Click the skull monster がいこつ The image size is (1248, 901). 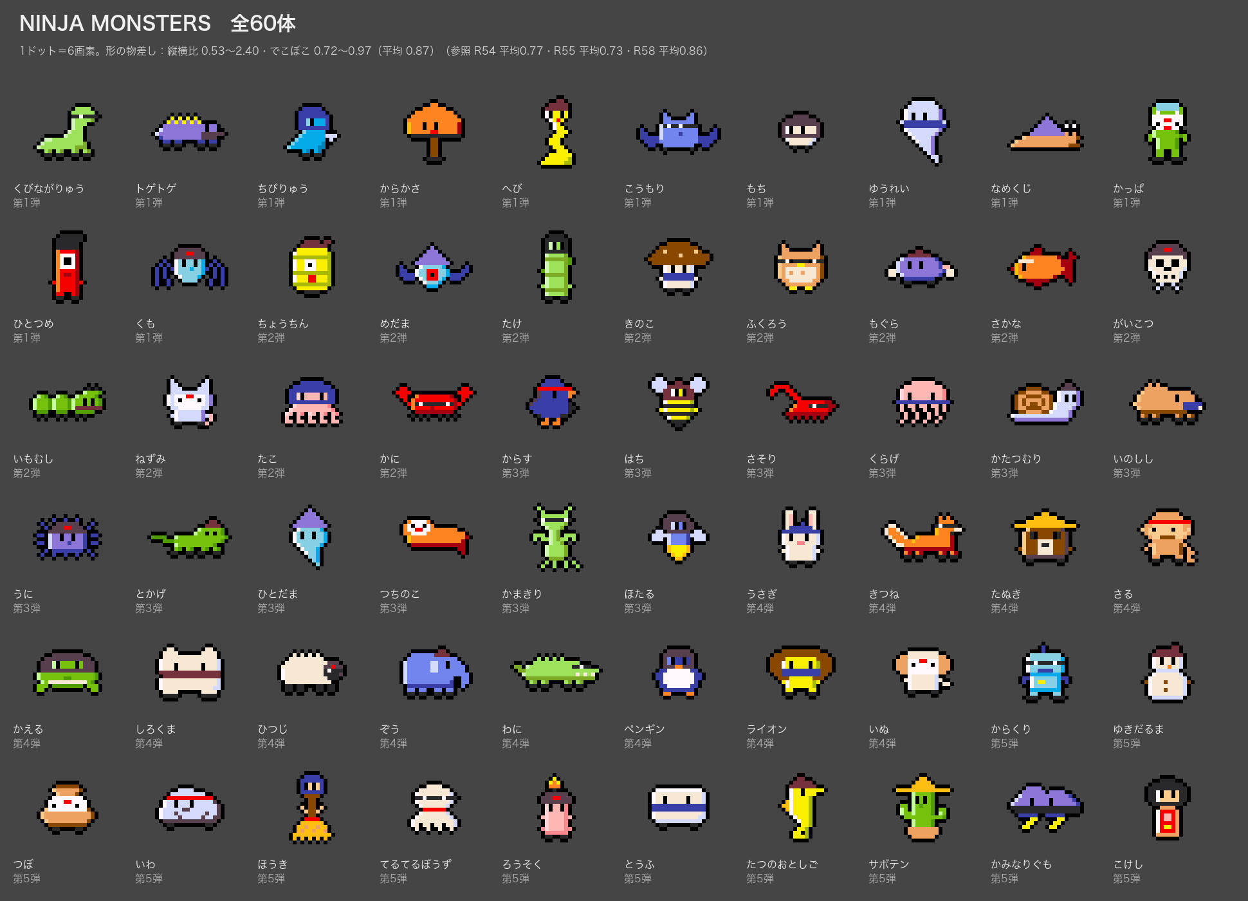click(1168, 267)
